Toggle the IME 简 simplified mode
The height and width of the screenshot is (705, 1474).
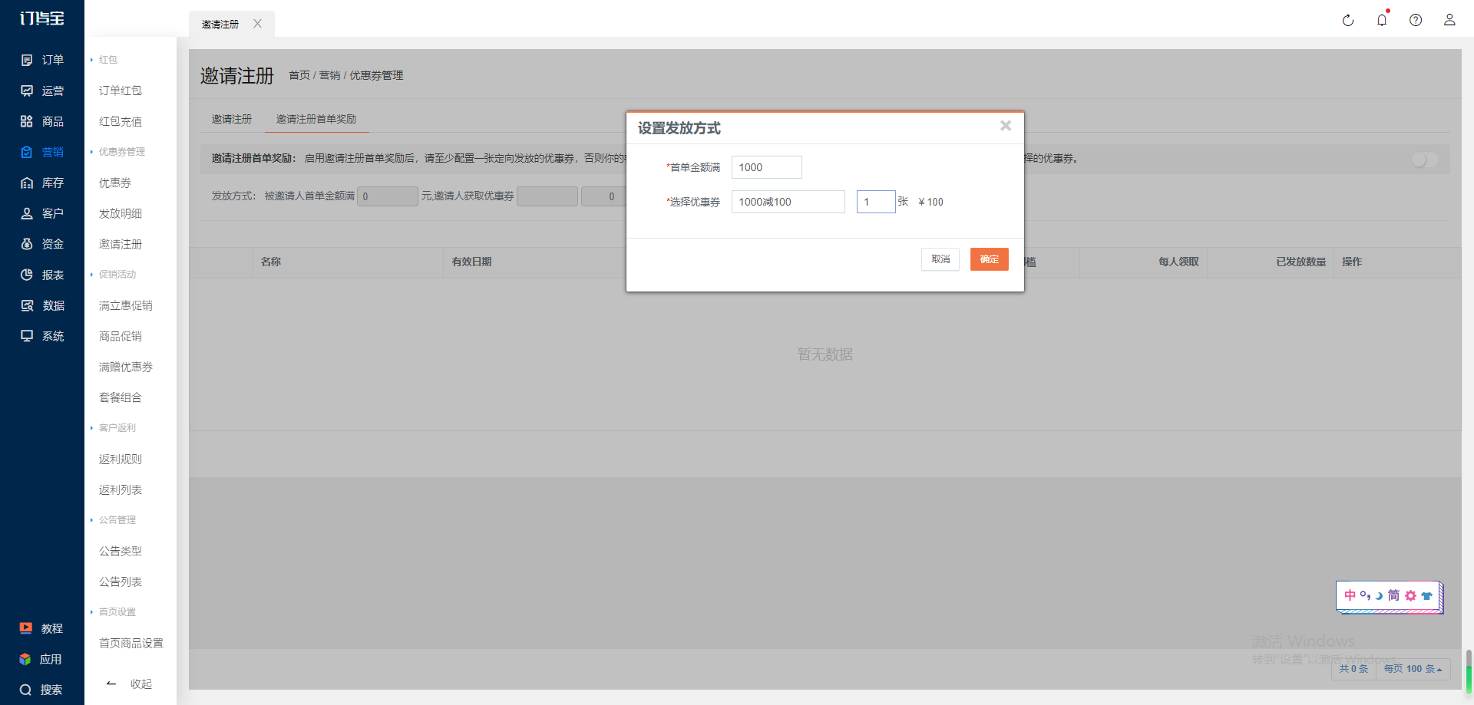tap(1393, 595)
